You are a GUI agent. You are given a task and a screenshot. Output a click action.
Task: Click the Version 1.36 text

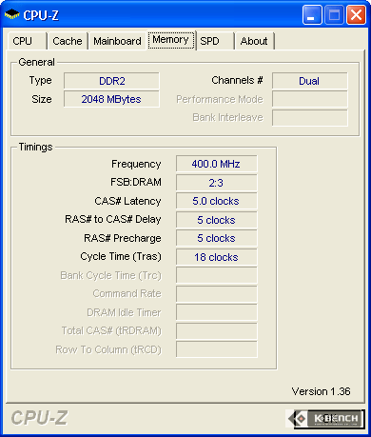click(321, 391)
